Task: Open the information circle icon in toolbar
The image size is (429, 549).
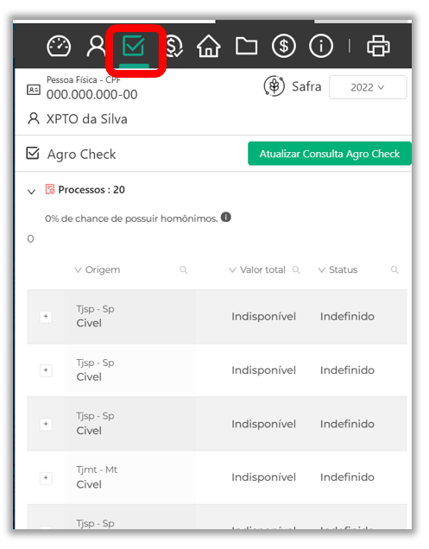Action: 321,46
